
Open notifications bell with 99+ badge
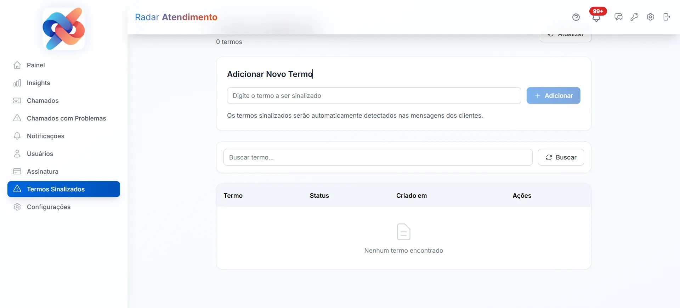tap(596, 17)
